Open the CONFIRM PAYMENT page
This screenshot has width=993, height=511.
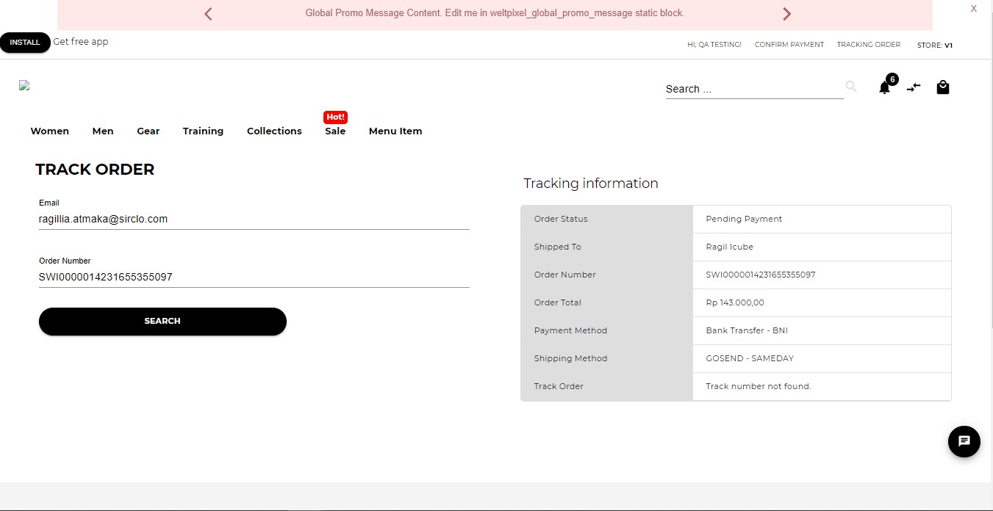coord(789,44)
